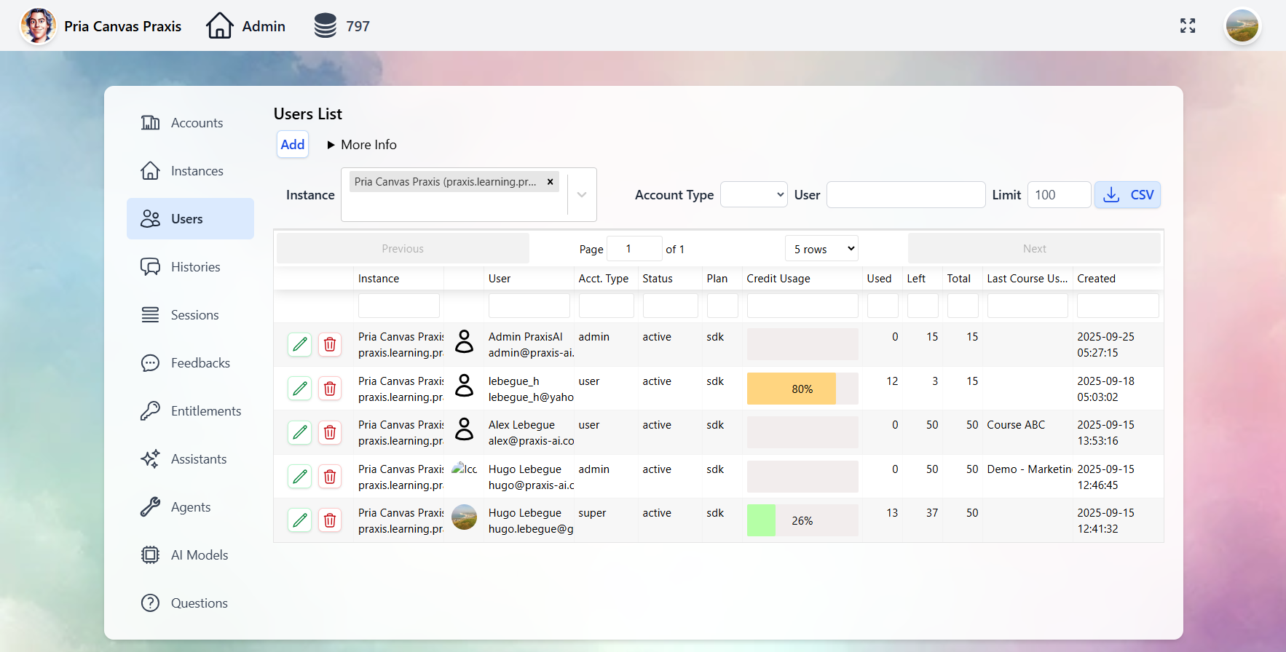Edit the hugo.lebegue@g super user row

click(x=300, y=520)
